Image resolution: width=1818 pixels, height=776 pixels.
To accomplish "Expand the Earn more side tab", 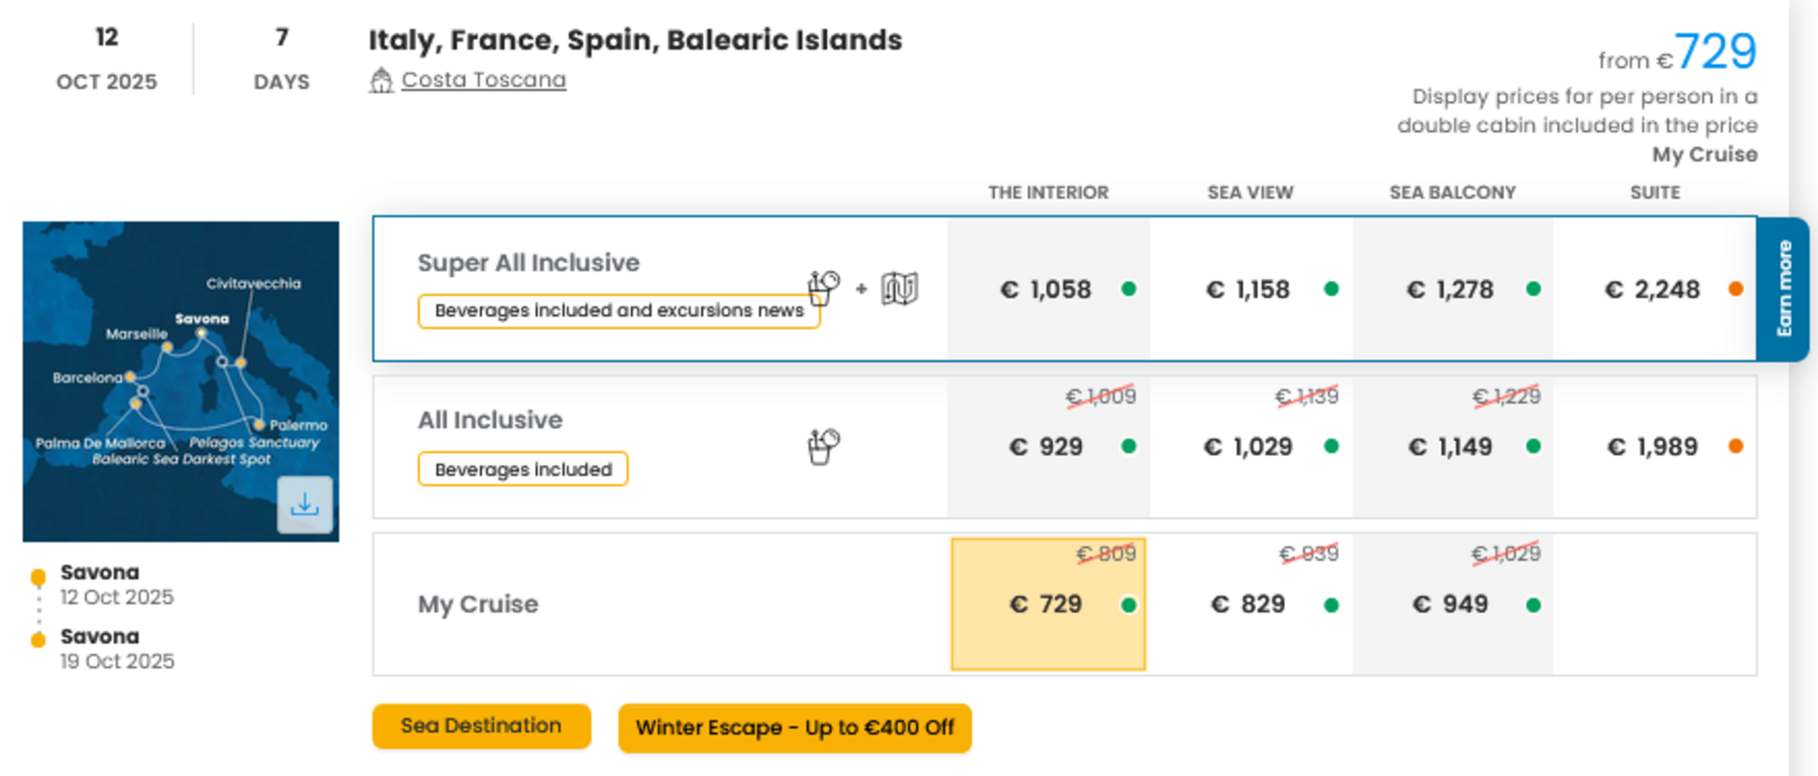I will click(1783, 289).
